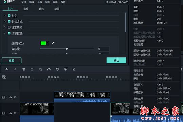The image size is (183, 122).
Task: Click the trash delete icon in the toolbar
Action: (24, 69)
